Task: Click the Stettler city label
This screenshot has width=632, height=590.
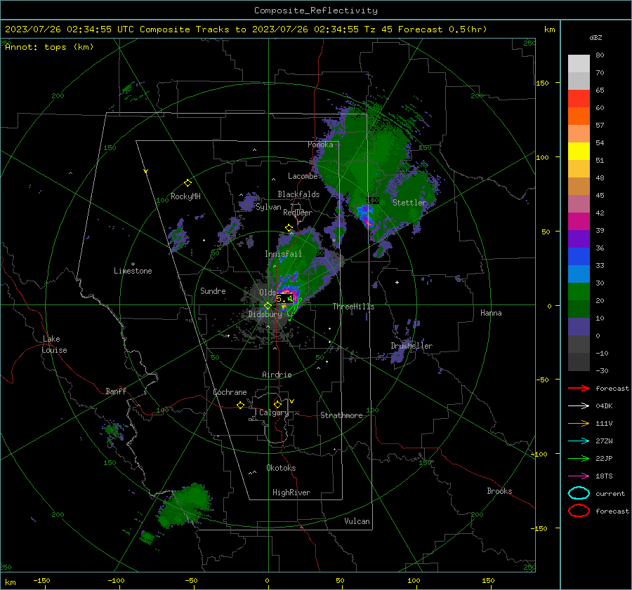Action: [x=409, y=203]
